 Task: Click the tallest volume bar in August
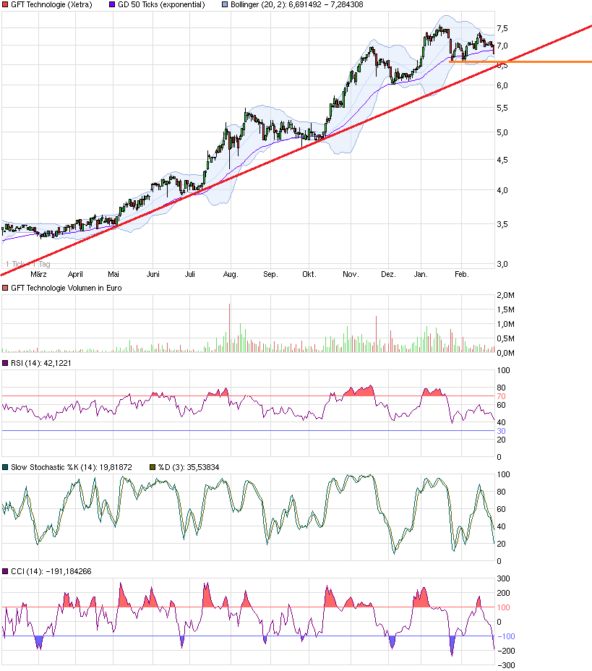230,328
